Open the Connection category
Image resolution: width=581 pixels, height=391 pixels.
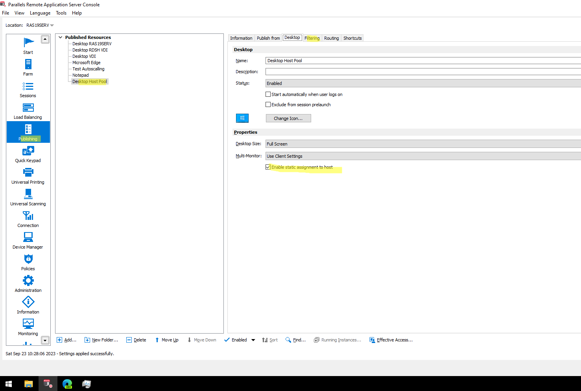(28, 219)
